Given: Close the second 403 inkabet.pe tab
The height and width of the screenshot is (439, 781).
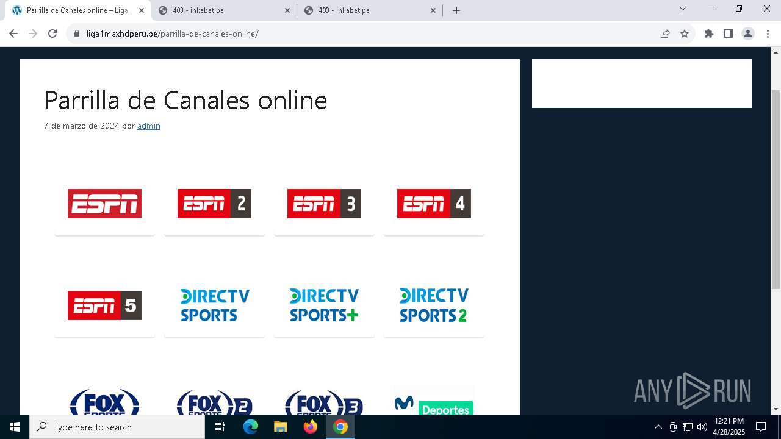Looking at the screenshot, I should coord(433,10).
